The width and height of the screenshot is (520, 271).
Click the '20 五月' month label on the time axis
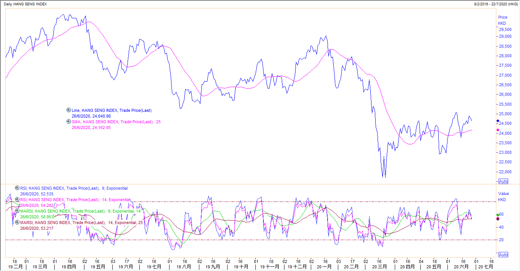tap(434, 267)
